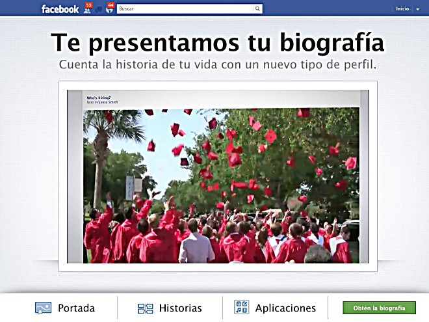This screenshot has width=429, height=322.
Task: Open notifications globe icon with 44 badge
Action: [110, 8]
